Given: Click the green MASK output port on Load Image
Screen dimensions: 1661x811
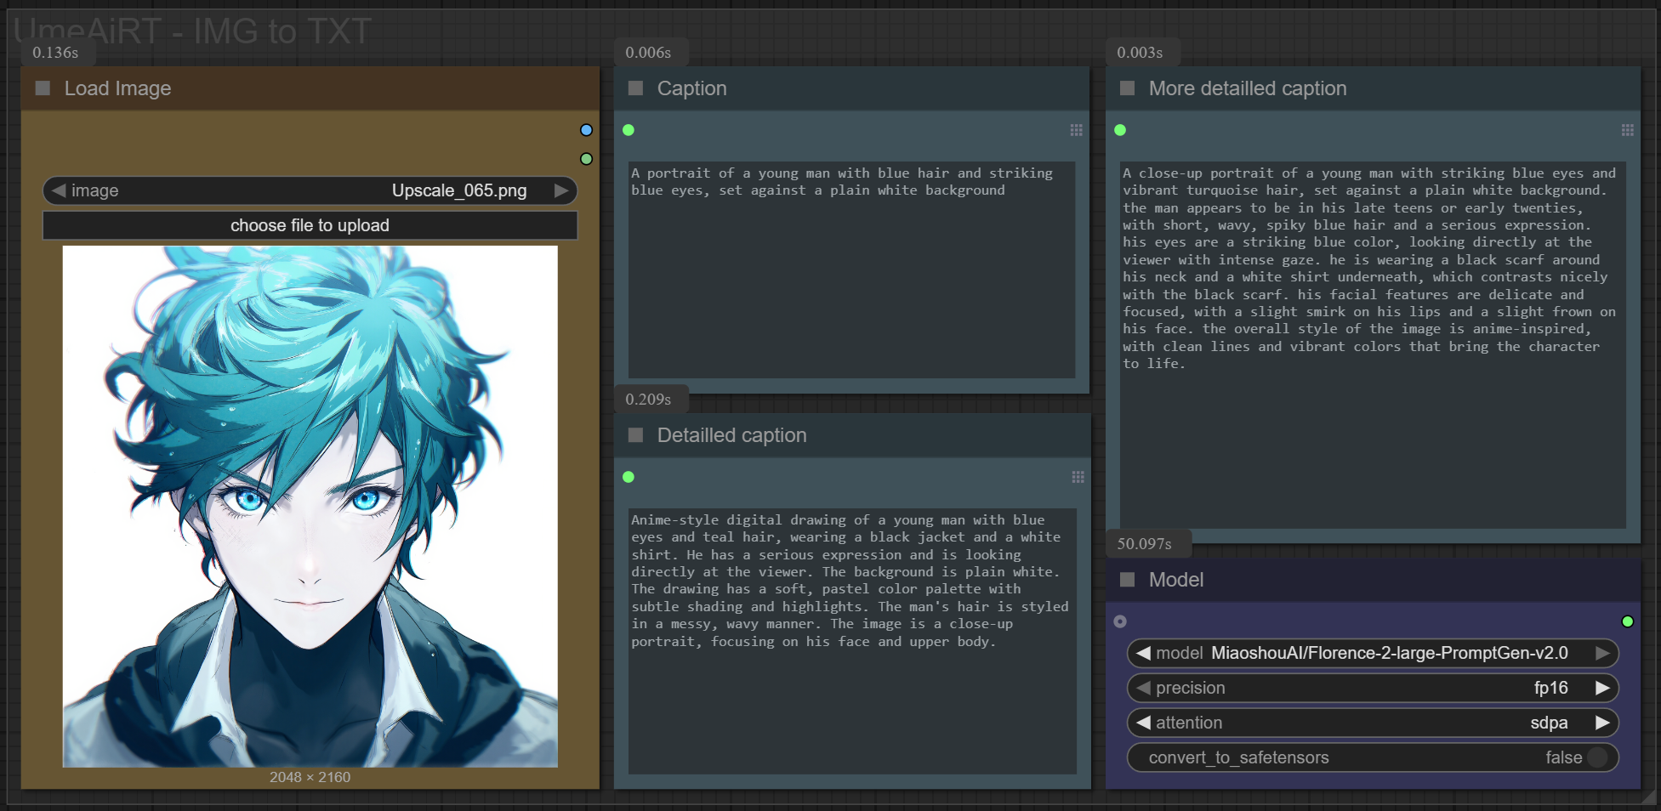Looking at the screenshot, I should click(586, 159).
